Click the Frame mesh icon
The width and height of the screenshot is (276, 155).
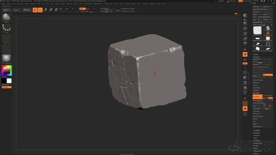tap(245, 72)
